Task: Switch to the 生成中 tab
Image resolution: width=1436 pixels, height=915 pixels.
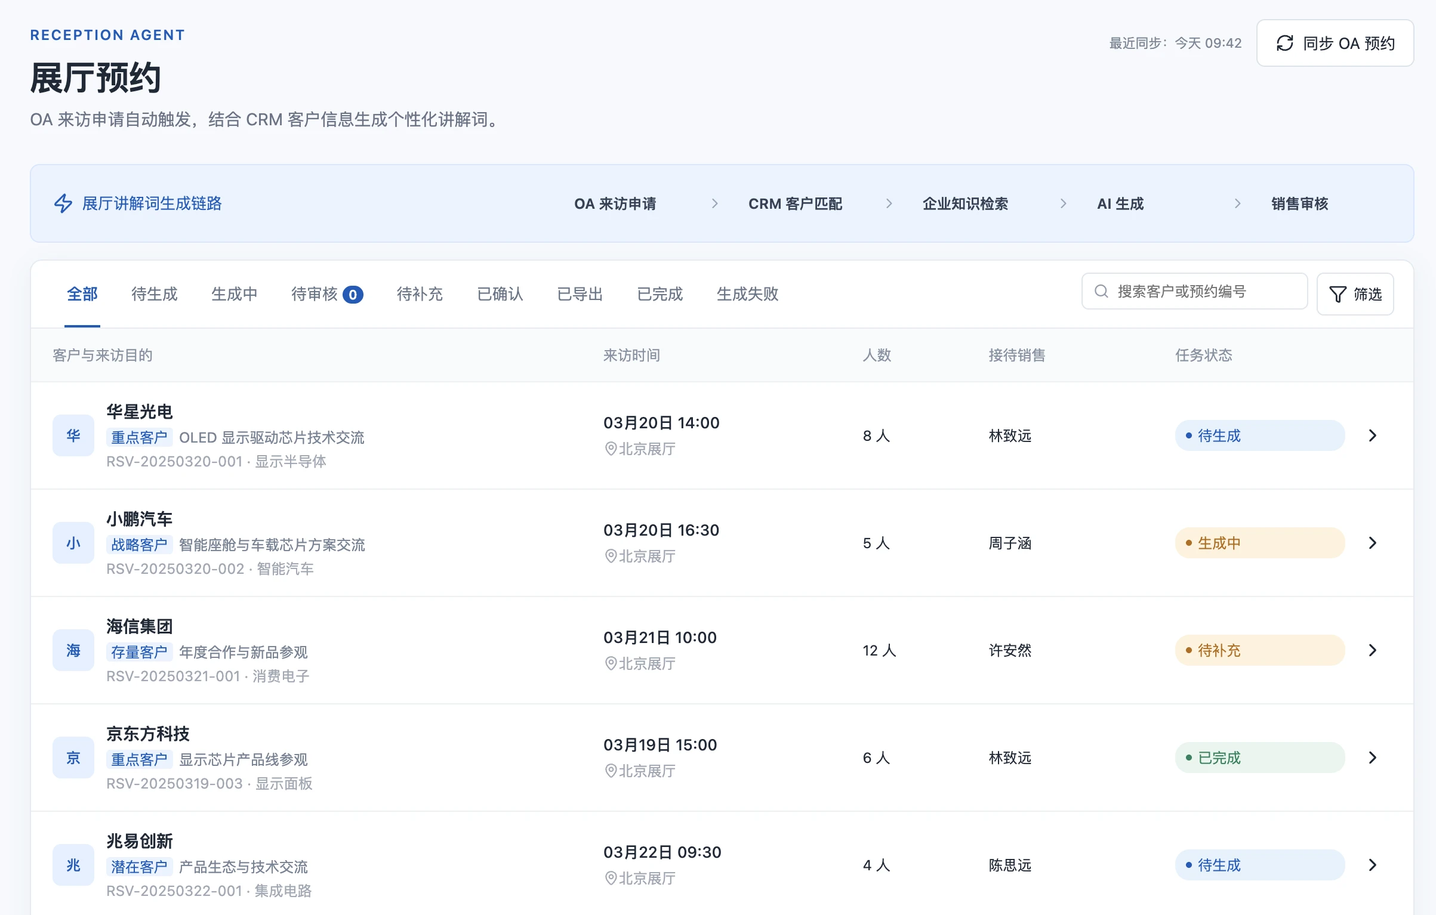Action: [235, 294]
